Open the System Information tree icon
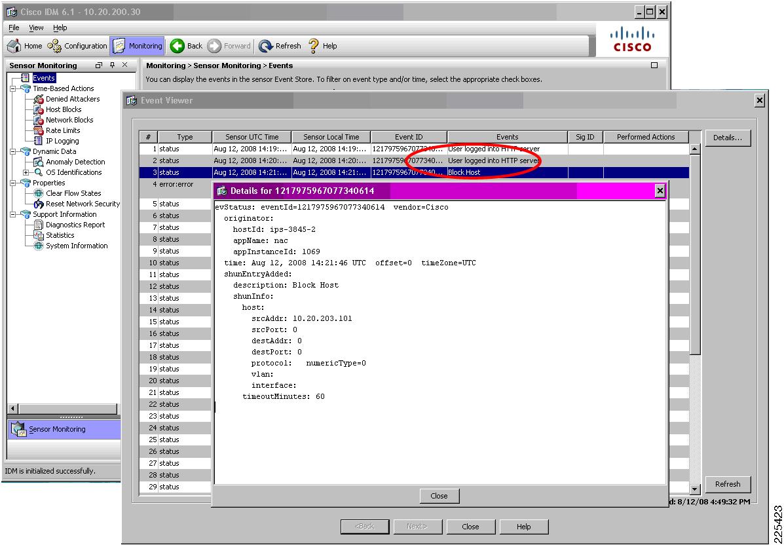This screenshot has height=545, width=784. click(x=39, y=246)
